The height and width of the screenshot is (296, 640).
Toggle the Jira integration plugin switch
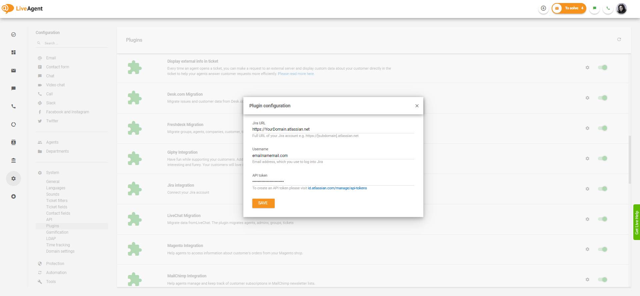click(x=602, y=189)
